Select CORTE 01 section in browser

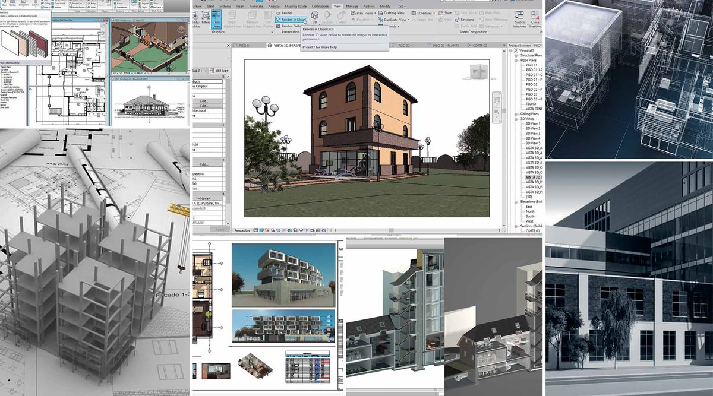click(x=532, y=231)
